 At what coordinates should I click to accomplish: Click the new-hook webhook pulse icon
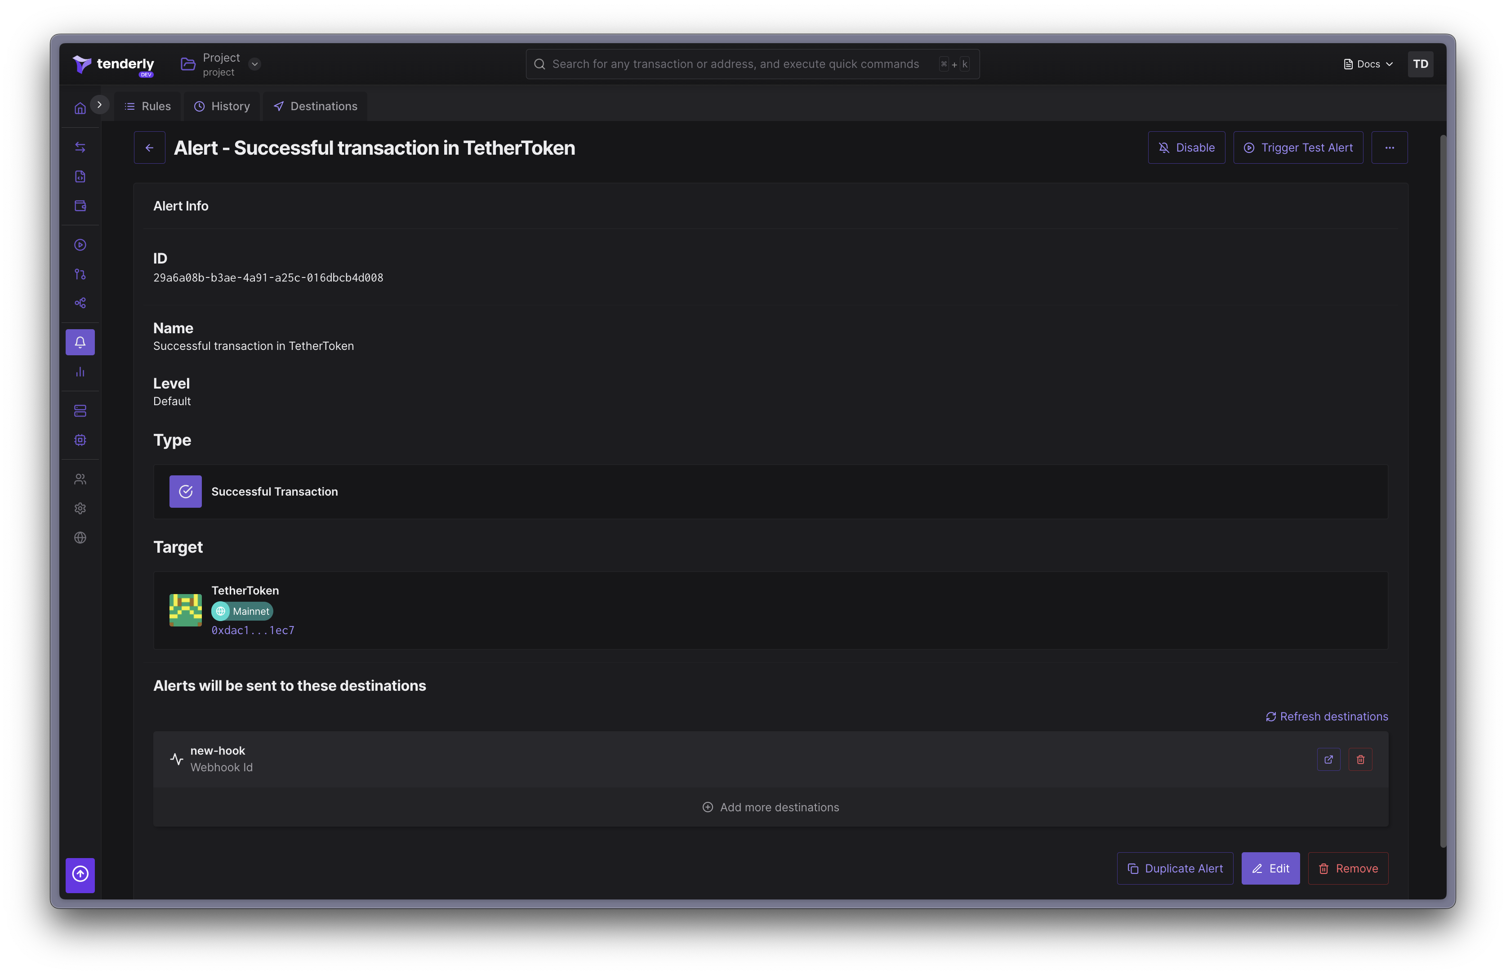pyautogui.click(x=177, y=759)
